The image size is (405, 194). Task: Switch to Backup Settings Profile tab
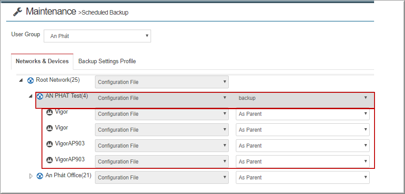(x=107, y=61)
